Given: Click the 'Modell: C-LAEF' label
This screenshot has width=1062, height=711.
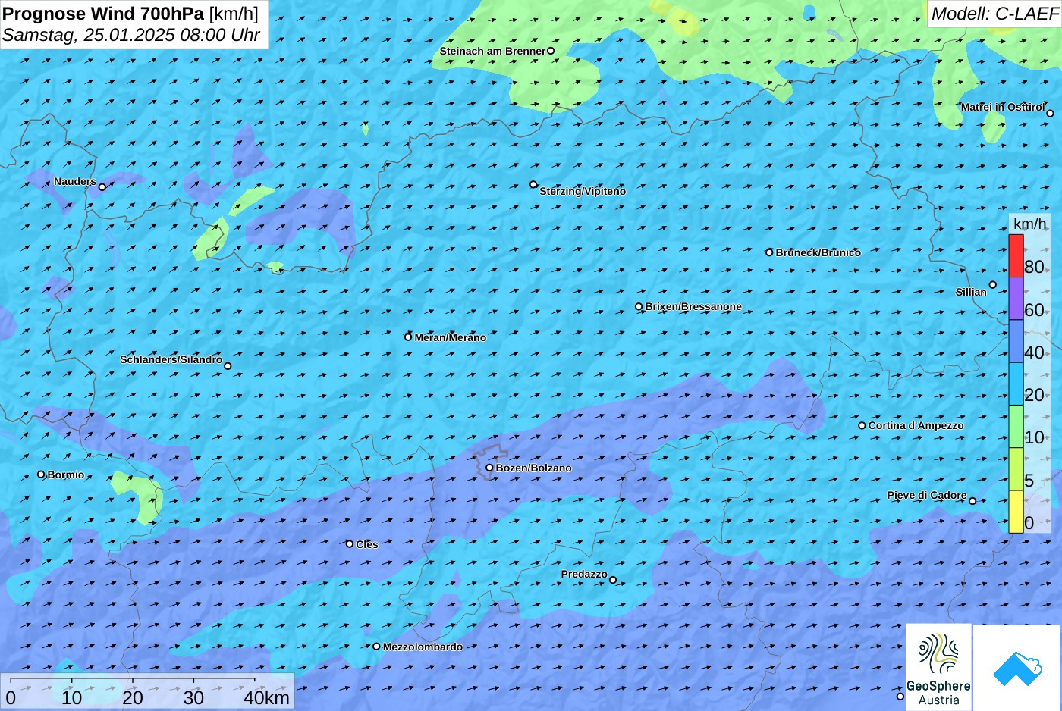Looking at the screenshot, I should tap(994, 14).
